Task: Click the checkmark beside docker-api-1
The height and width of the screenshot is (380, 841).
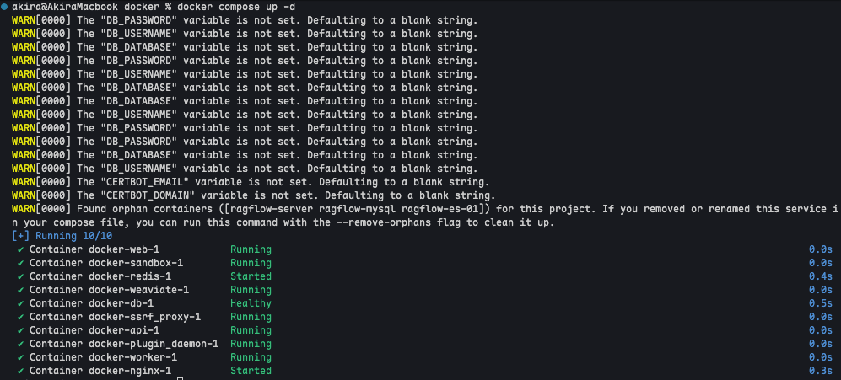Action: click(x=20, y=330)
